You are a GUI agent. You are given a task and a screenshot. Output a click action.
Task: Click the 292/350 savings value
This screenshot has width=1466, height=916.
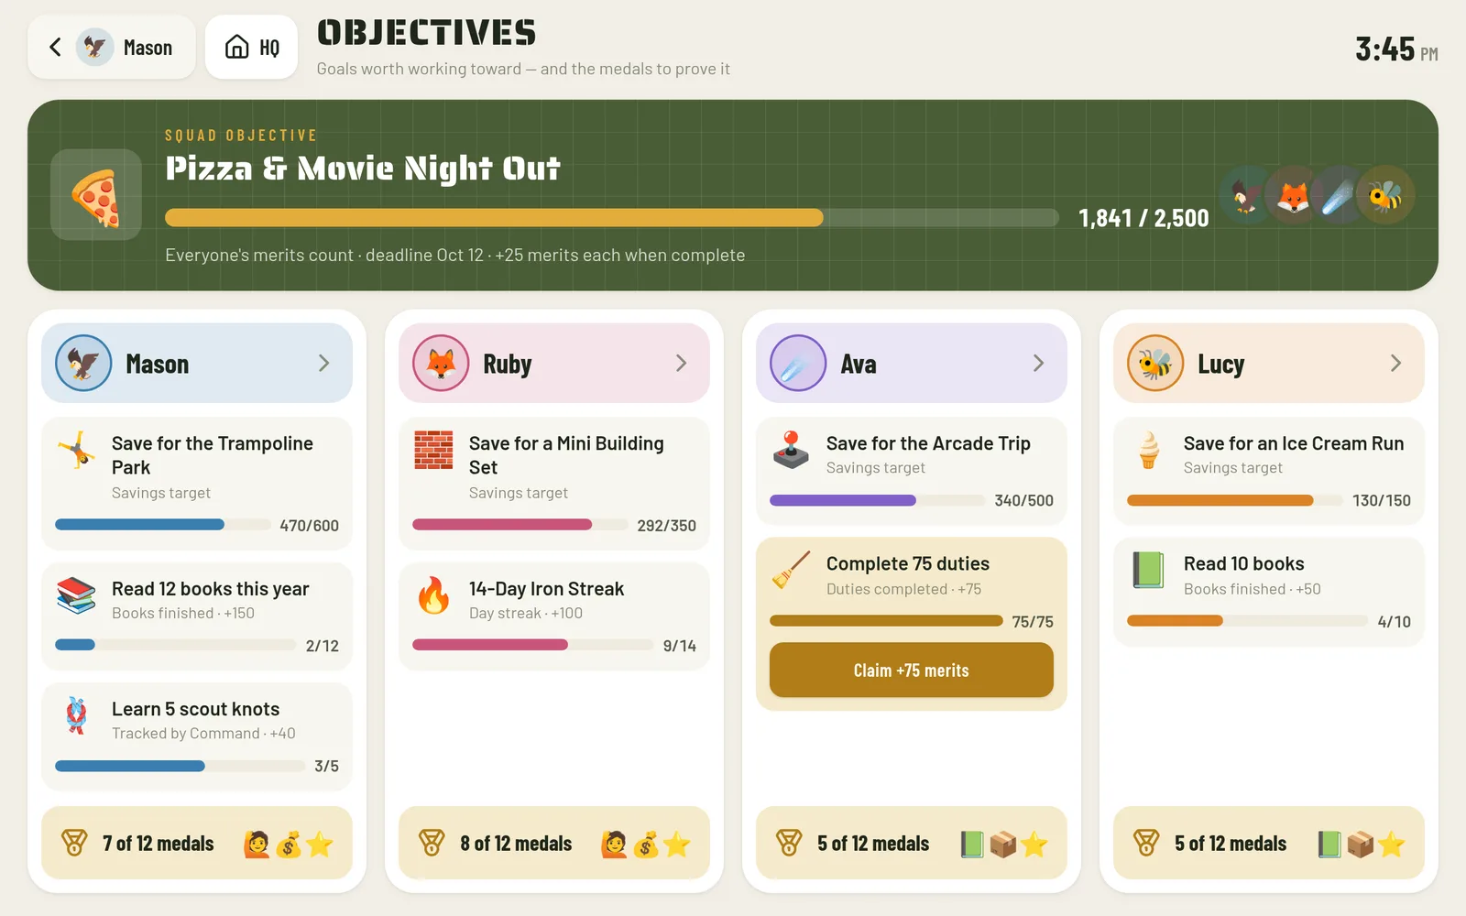coord(666,526)
